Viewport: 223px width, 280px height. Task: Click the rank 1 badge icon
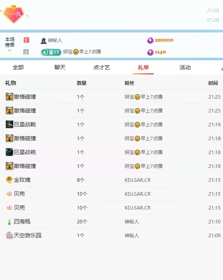(26, 40)
